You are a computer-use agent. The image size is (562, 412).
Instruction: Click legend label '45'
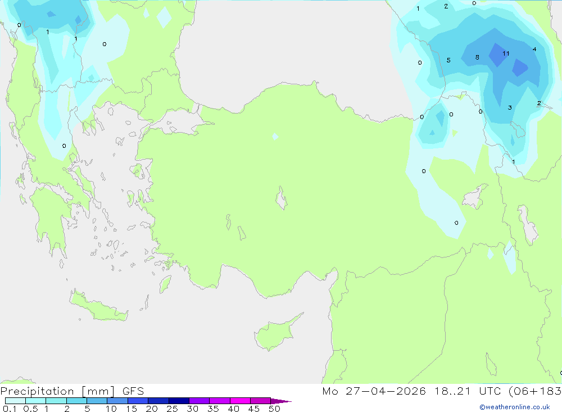click(x=254, y=409)
